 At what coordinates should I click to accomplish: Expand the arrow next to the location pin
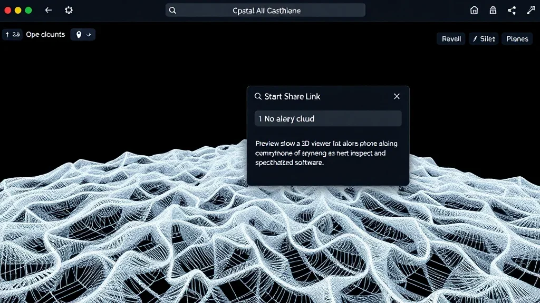click(88, 34)
